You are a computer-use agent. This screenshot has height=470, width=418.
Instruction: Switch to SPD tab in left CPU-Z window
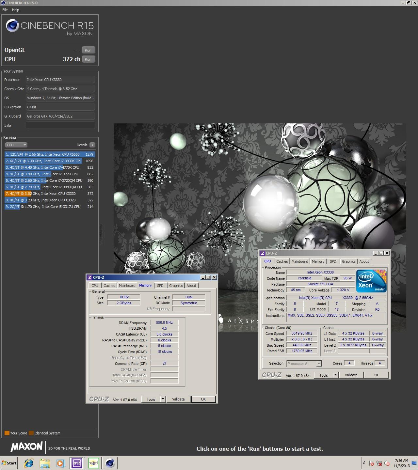[x=160, y=286]
